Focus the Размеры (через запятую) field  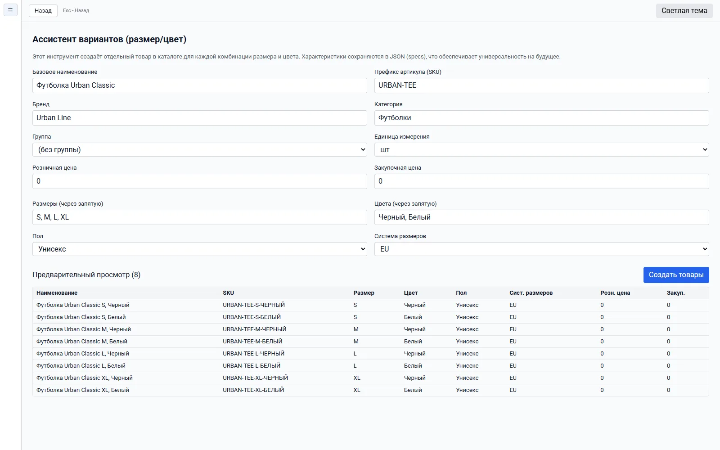[200, 217]
